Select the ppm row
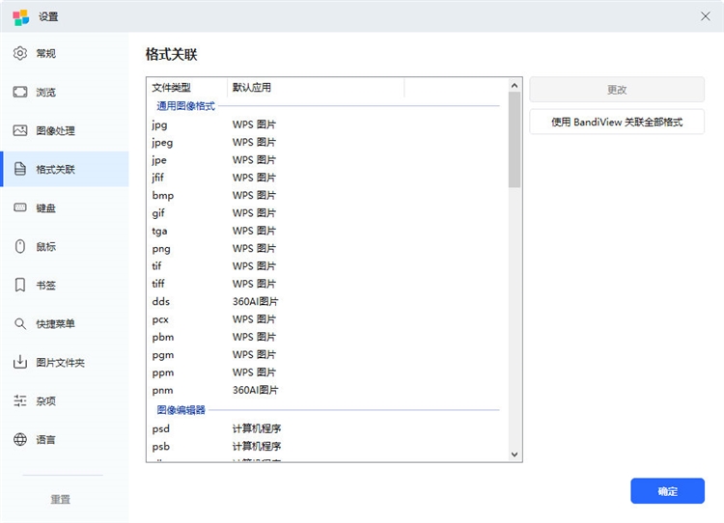This screenshot has height=523, width=724. [327, 372]
